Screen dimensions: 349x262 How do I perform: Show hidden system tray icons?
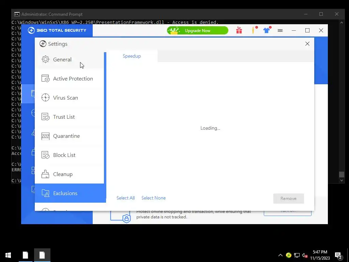pos(280,255)
